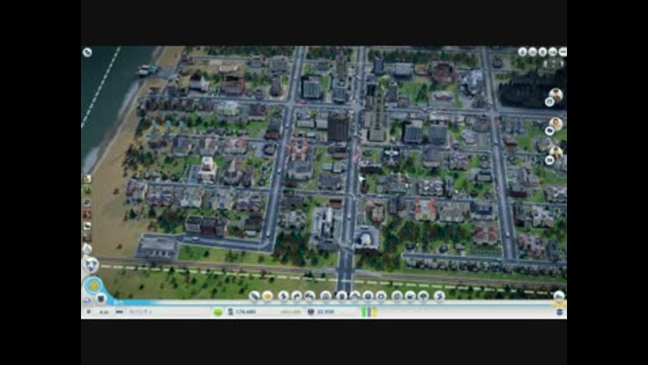Open the Waste Disposal menu
The height and width of the screenshot is (365, 648).
click(x=342, y=296)
